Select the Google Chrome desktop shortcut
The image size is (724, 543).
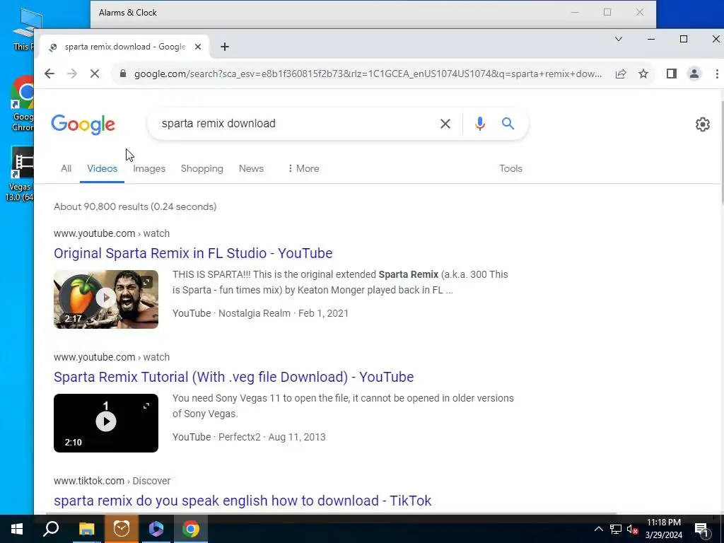(x=22, y=104)
